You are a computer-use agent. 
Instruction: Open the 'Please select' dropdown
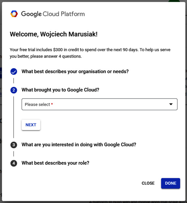coord(100,104)
